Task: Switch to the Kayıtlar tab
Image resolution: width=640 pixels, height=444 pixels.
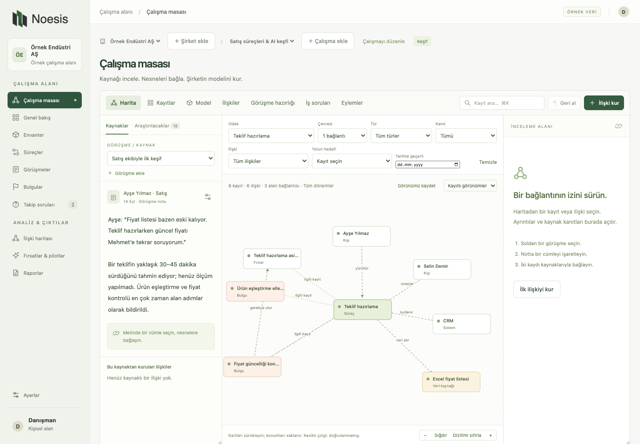Action: point(161,103)
